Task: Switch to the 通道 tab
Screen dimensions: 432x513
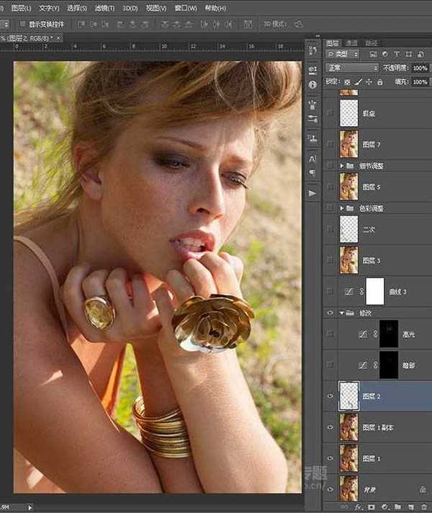Action: pos(352,43)
